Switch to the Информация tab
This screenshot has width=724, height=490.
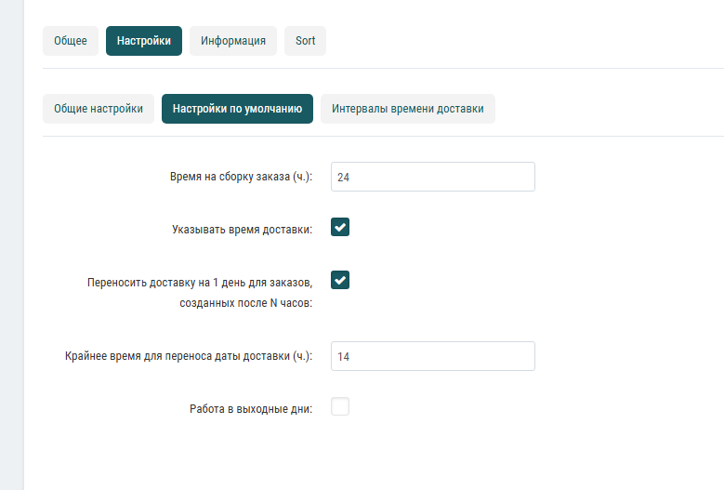(233, 41)
